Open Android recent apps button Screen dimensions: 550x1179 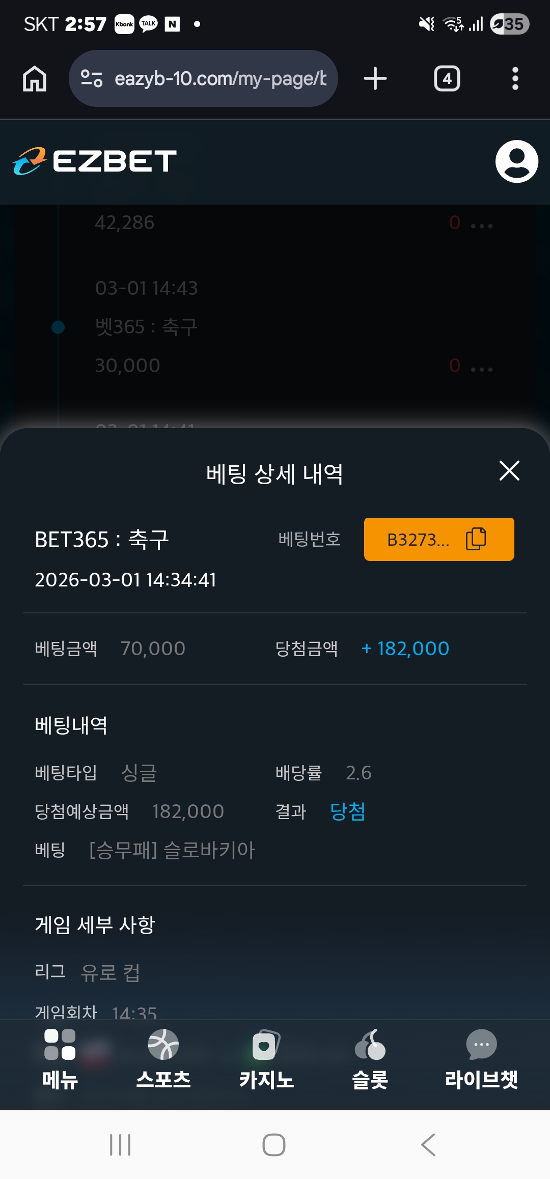click(x=120, y=1145)
